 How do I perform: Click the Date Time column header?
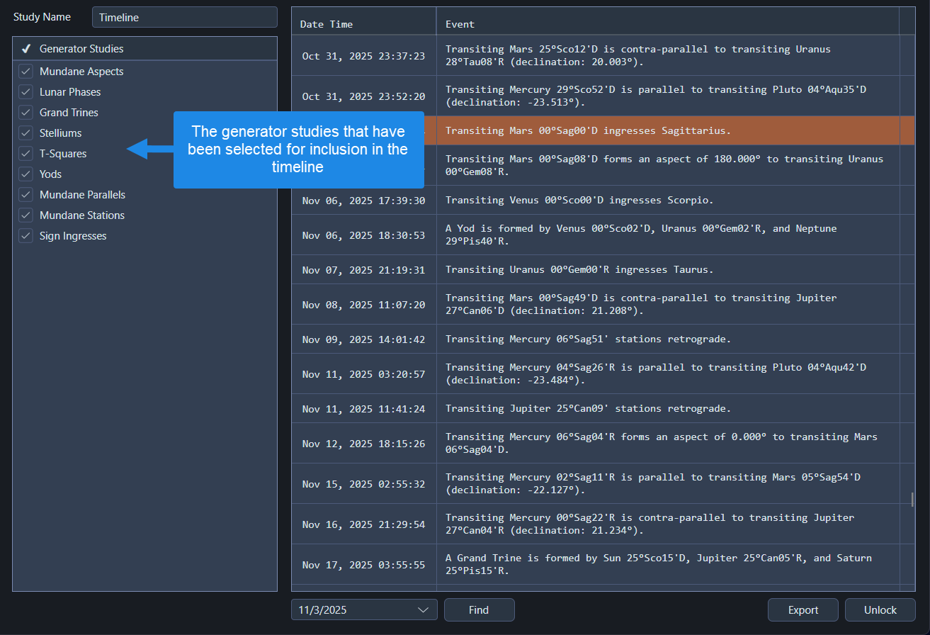(326, 23)
